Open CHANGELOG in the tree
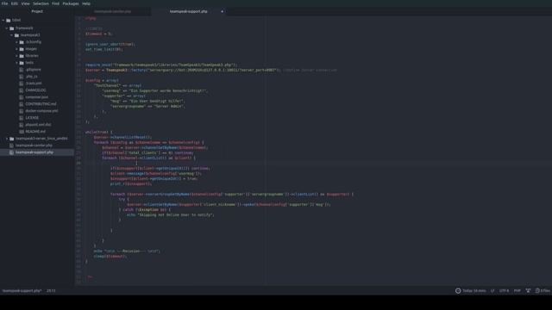Image resolution: width=552 pixels, height=310 pixels. [x=35, y=90]
